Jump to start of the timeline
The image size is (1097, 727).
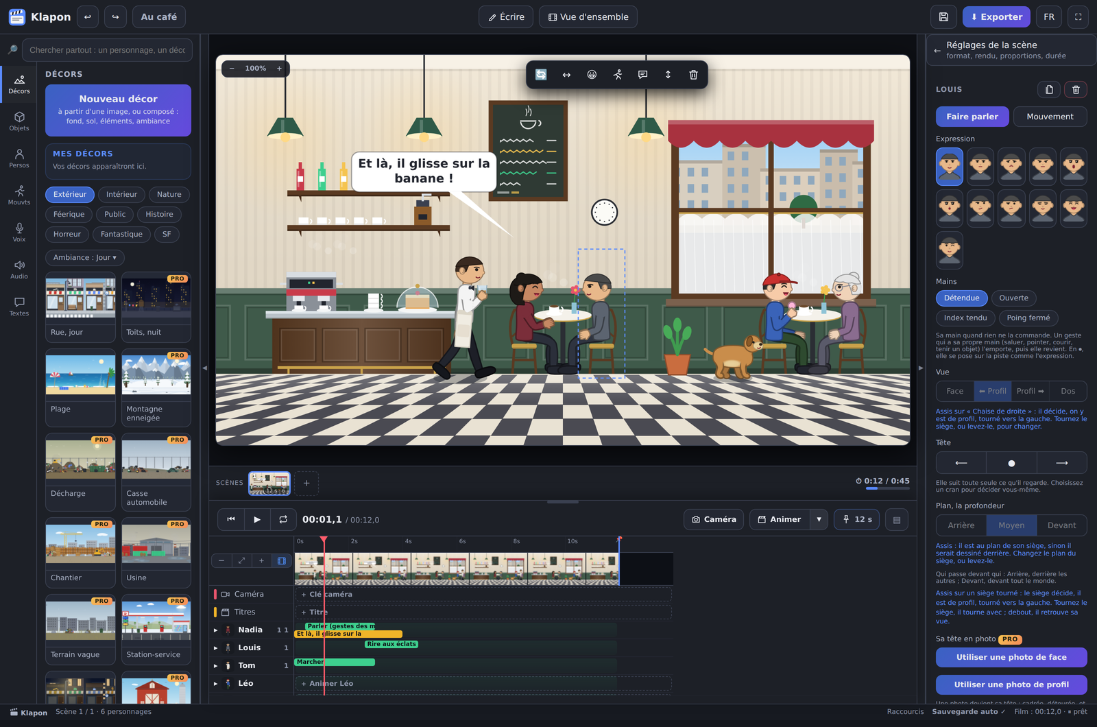231,519
